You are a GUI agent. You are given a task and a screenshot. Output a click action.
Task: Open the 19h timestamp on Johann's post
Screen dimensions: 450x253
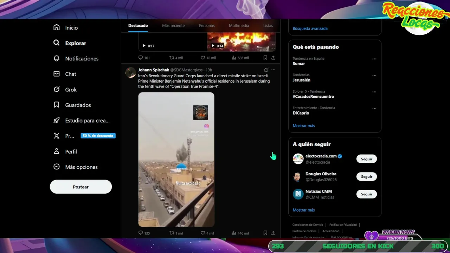coord(209,70)
